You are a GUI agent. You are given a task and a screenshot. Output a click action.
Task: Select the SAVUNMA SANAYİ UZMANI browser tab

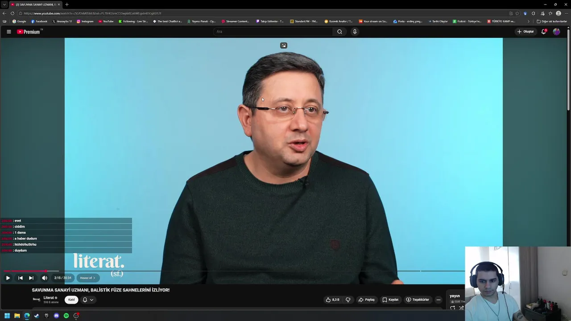[35, 4]
